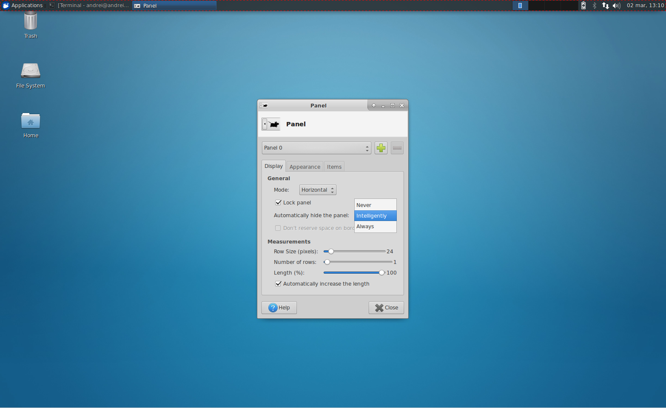Click the Bluetooth icon in the tray
The width and height of the screenshot is (666, 408).
(x=594, y=6)
